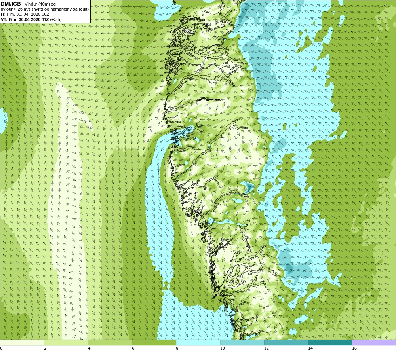396x351 pixels.
Task: Click the legend label '16'
Action: coord(354,349)
